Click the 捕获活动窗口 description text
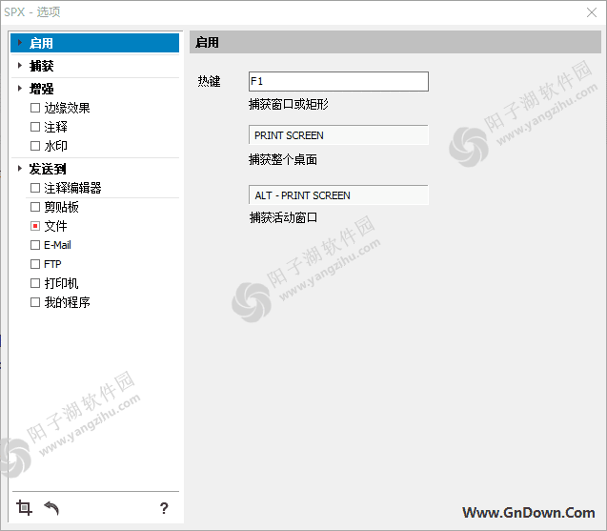Screen dimensions: 607x531 click(x=283, y=217)
